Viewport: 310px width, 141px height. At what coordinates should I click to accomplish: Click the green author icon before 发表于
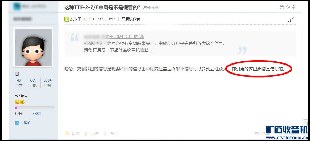tap(67, 19)
